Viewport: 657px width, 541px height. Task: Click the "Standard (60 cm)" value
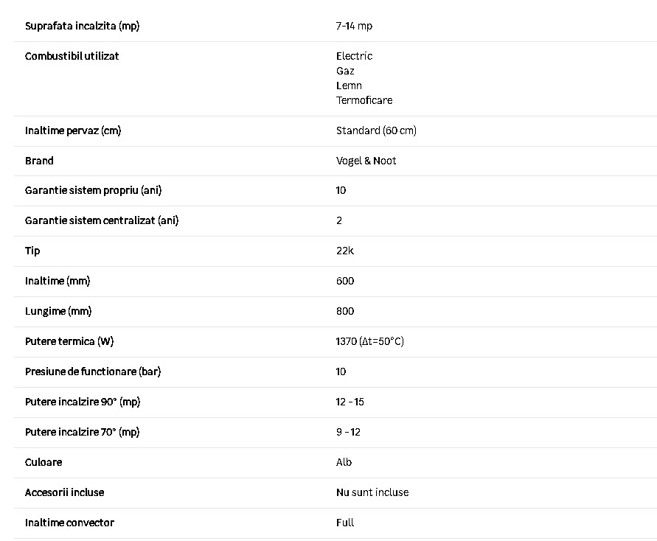[x=376, y=130]
